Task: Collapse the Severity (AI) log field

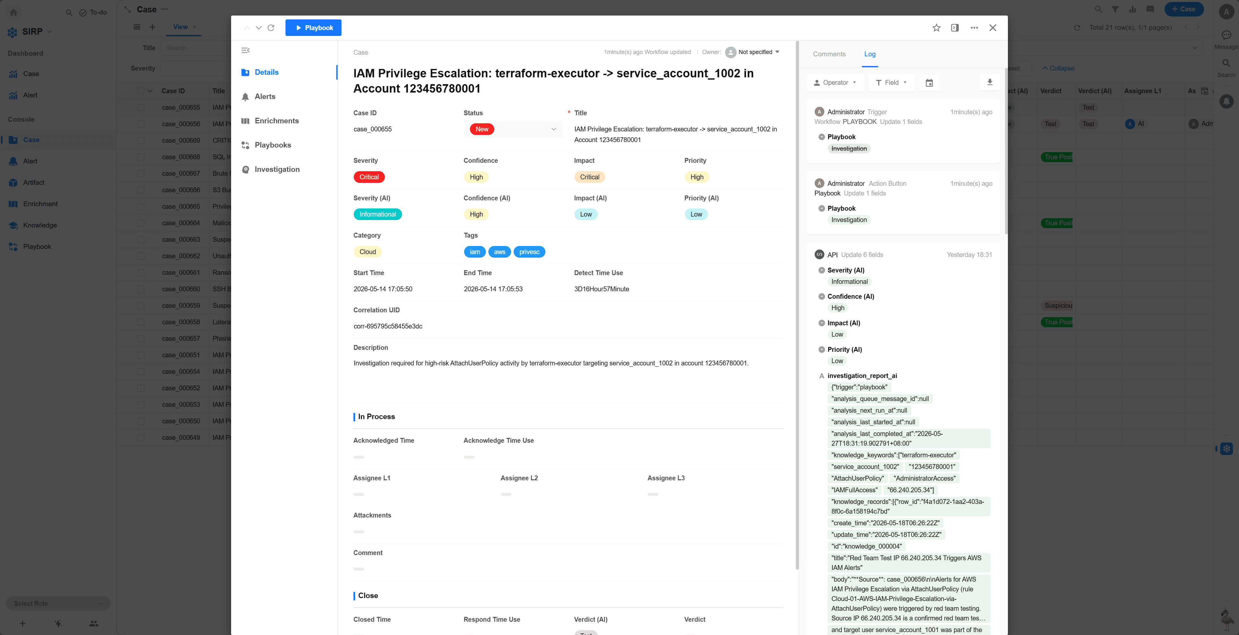Action: pyautogui.click(x=821, y=270)
